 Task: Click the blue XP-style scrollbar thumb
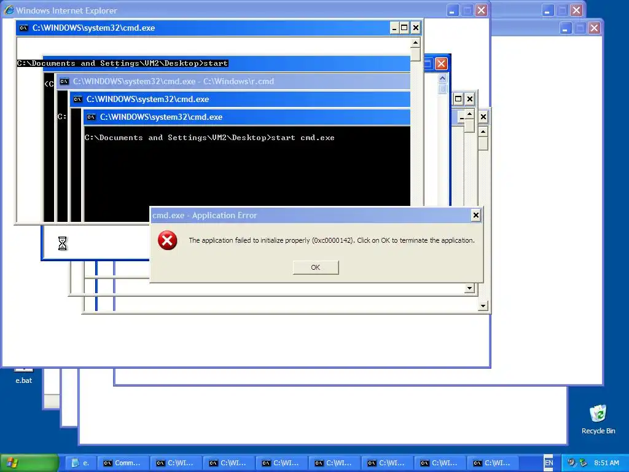coord(442,88)
